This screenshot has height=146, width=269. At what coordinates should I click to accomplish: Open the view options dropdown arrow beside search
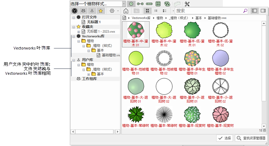(173, 11)
